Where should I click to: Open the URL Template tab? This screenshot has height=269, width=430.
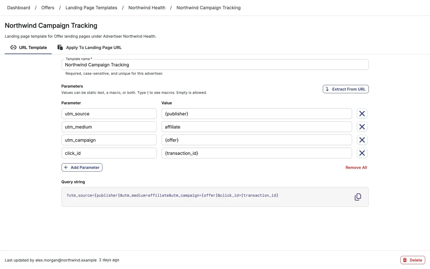click(x=28, y=48)
